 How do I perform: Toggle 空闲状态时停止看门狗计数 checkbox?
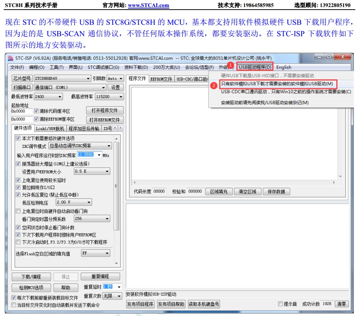coord(18,227)
